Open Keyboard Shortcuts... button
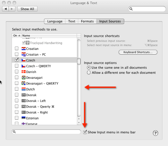The width and height of the screenshot is (168, 146). (x=138, y=52)
